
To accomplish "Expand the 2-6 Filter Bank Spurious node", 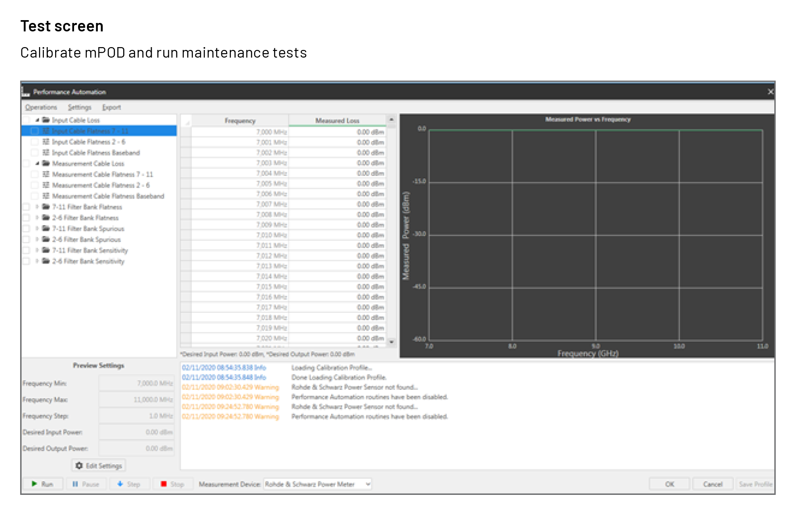I will coord(37,240).
